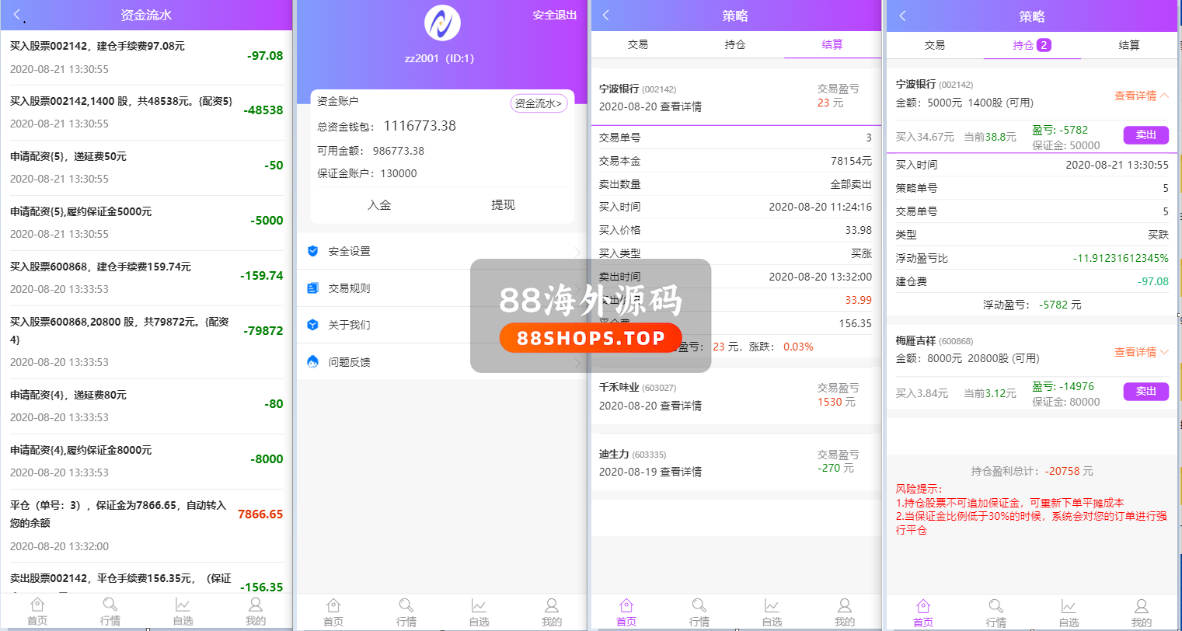The height and width of the screenshot is (631, 1182).
Task: Click the user avatar logo above zz2001
Action: click(441, 23)
